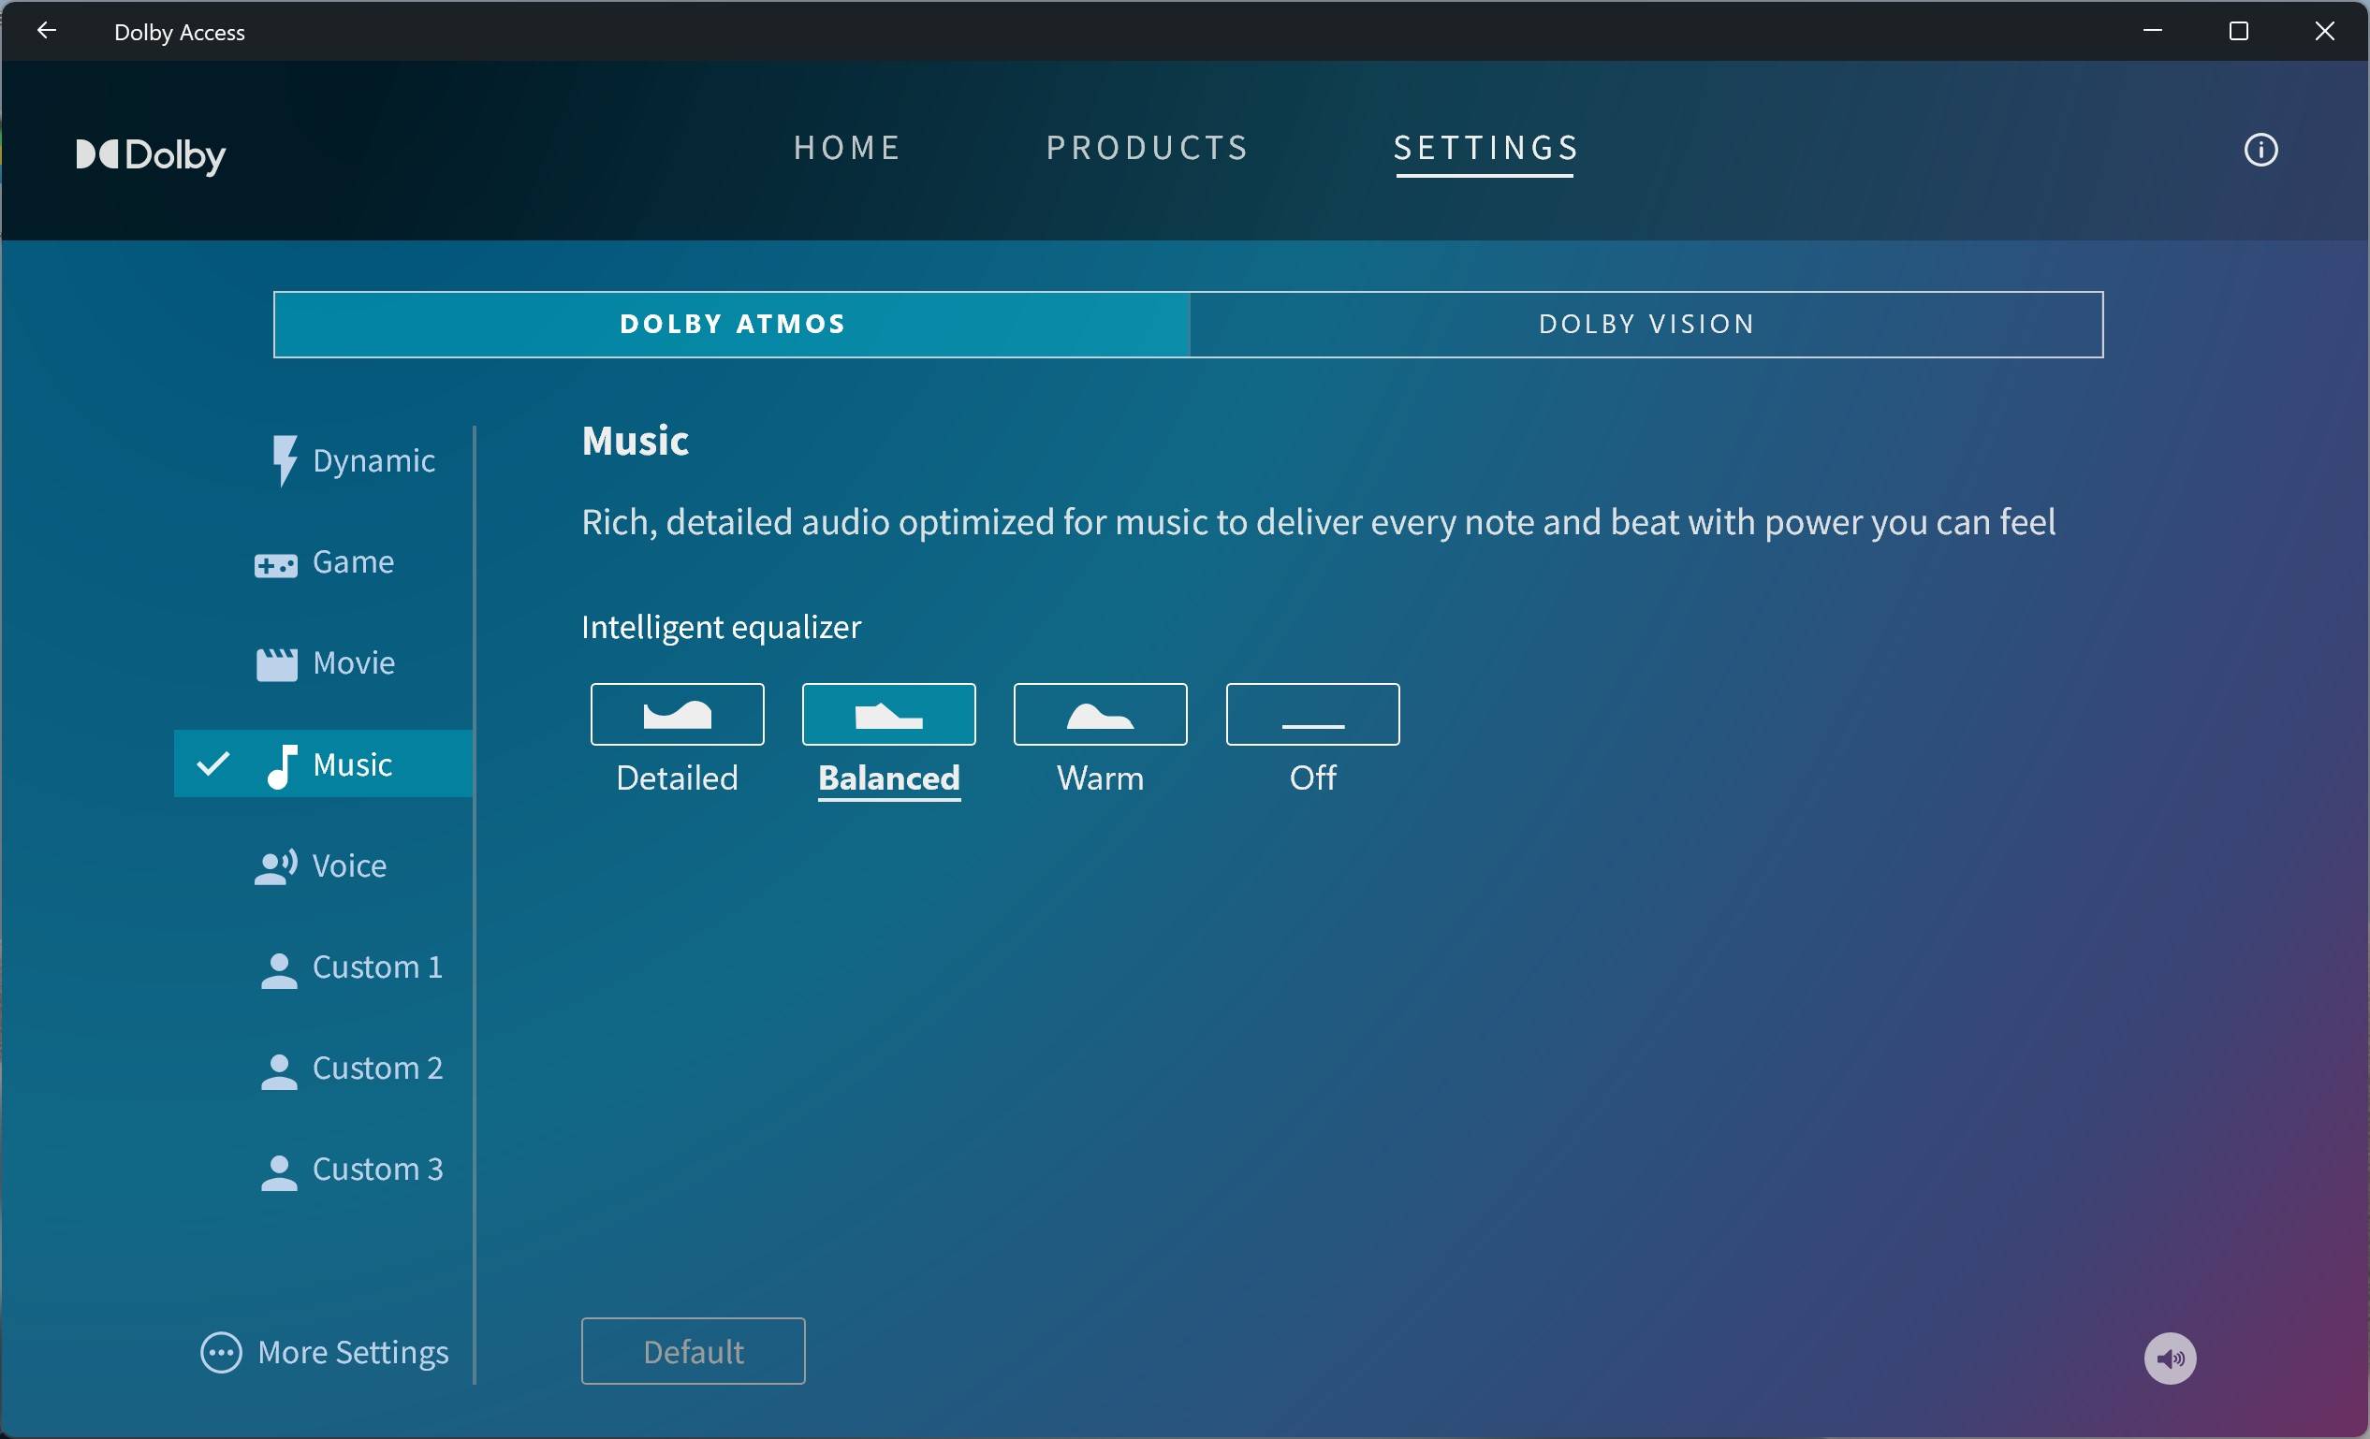Select the Dynamic lightning bolt profile
Screen dimensions: 2370x1439
tap(284, 460)
